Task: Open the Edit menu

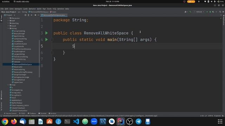Action: (x=7, y=9)
